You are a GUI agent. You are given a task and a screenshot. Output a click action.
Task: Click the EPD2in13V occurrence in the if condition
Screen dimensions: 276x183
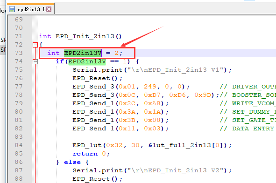[87, 61]
